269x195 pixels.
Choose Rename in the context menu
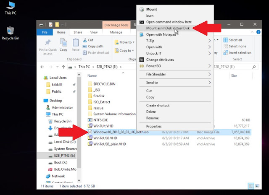pyautogui.click(x=175, y=118)
